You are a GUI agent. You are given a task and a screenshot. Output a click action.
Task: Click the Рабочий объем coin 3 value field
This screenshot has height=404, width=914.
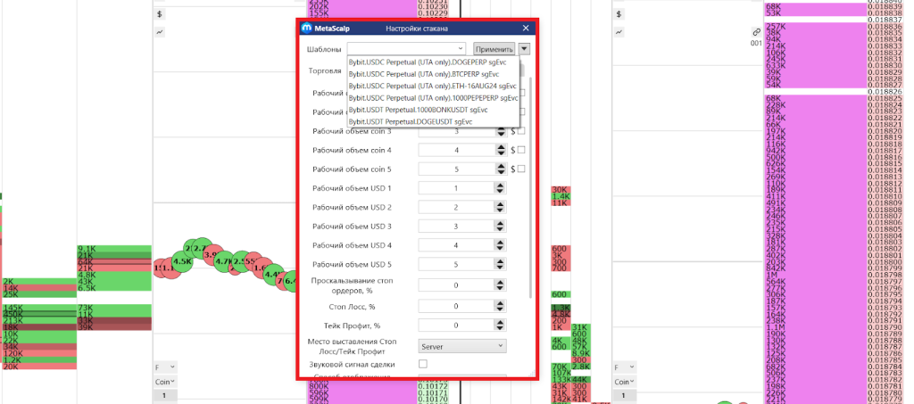point(457,132)
